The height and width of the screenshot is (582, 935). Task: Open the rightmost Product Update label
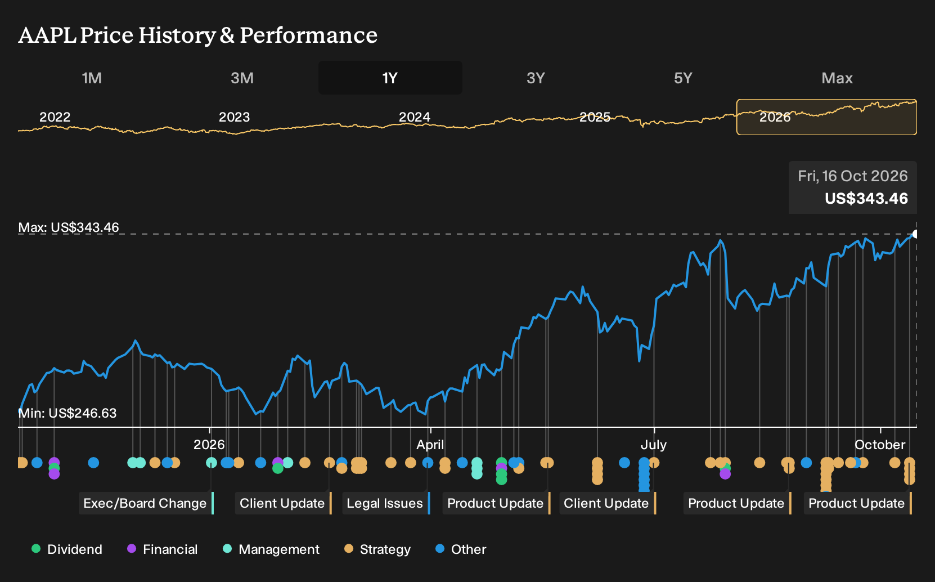(858, 503)
